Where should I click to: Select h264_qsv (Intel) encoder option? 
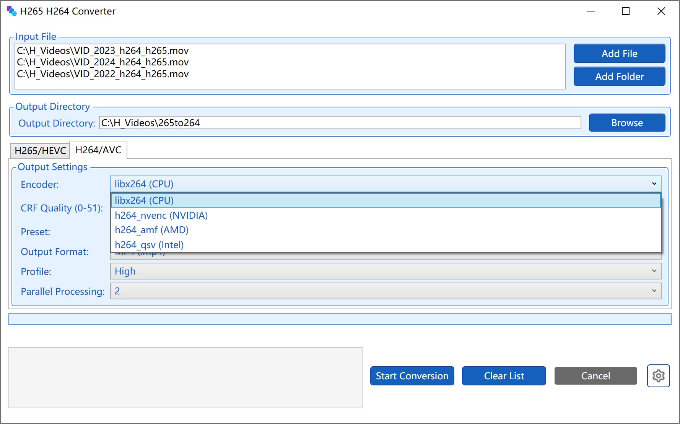click(x=386, y=245)
